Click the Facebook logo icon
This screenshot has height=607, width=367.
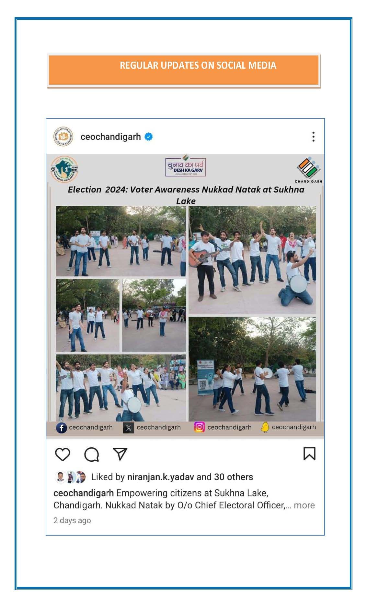[x=62, y=428]
